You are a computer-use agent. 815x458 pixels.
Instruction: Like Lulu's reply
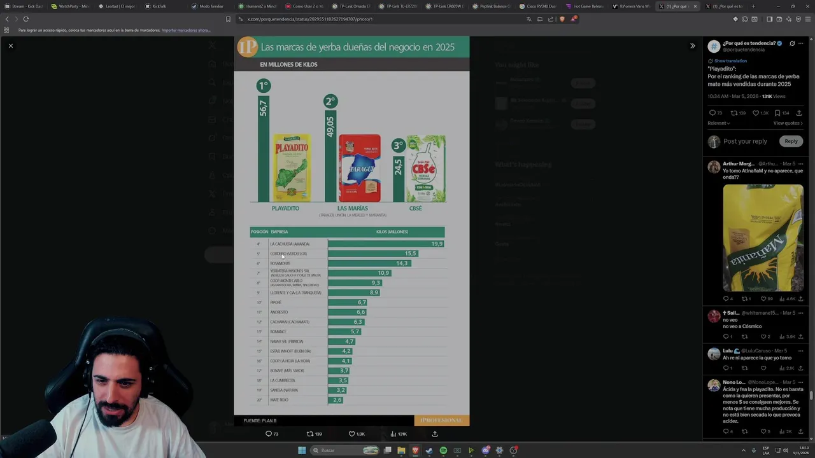[x=763, y=368]
